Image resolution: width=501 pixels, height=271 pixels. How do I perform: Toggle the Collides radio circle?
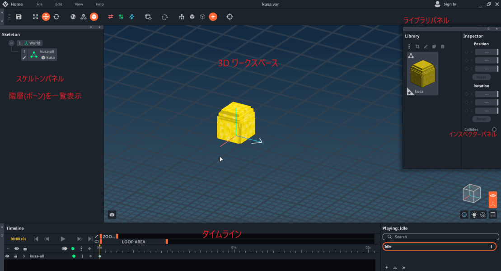(x=494, y=130)
